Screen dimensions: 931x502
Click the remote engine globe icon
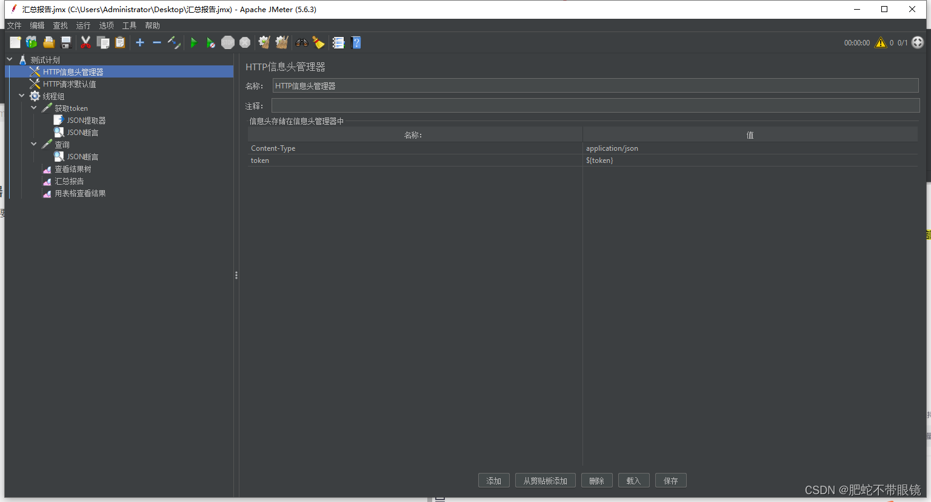click(x=918, y=42)
